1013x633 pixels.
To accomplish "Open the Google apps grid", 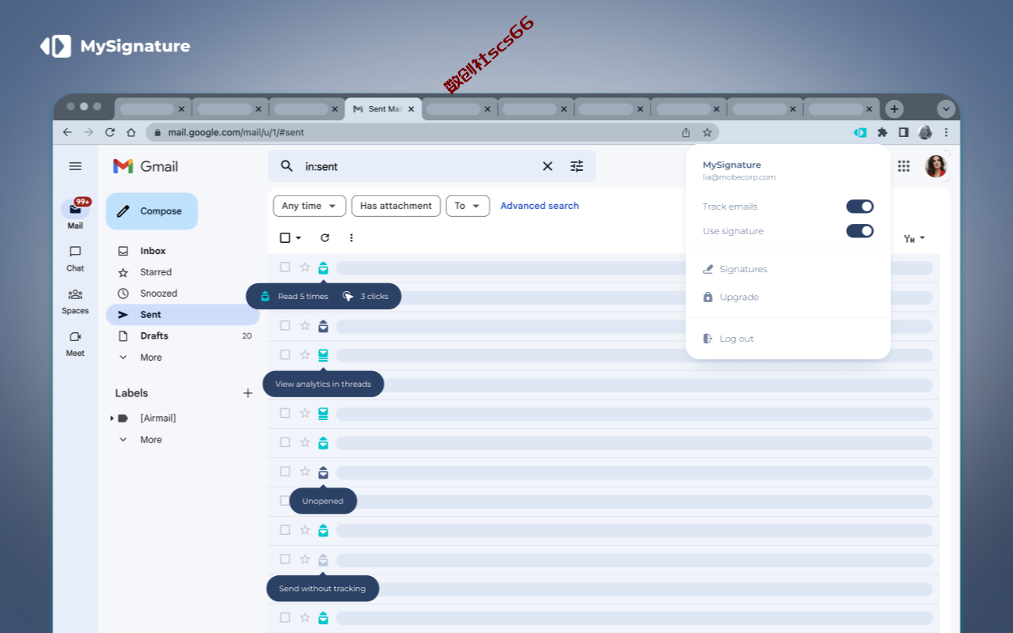I will coord(904,166).
